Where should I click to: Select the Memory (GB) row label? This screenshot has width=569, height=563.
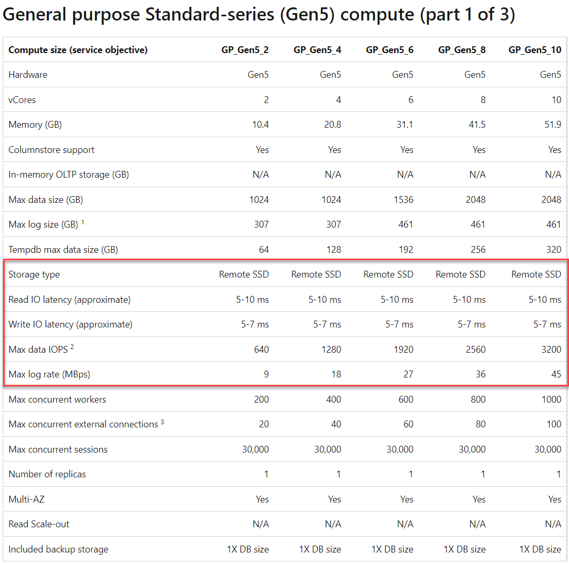[35, 125]
